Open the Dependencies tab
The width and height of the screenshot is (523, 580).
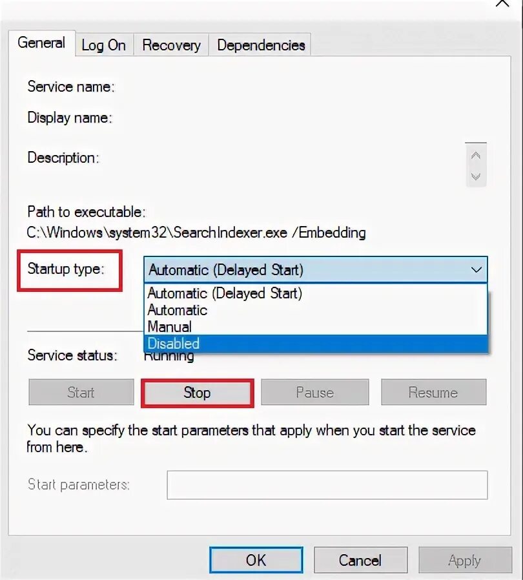[261, 45]
